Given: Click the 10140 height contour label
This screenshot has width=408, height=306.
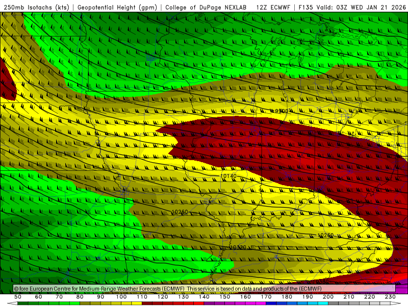Looking at the screenshot, I should pyautogui.click(x=228, y=176).
